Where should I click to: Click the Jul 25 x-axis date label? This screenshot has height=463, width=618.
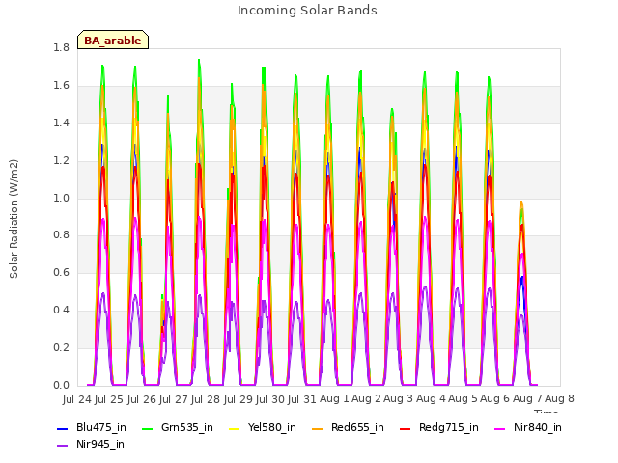[109, 399]
